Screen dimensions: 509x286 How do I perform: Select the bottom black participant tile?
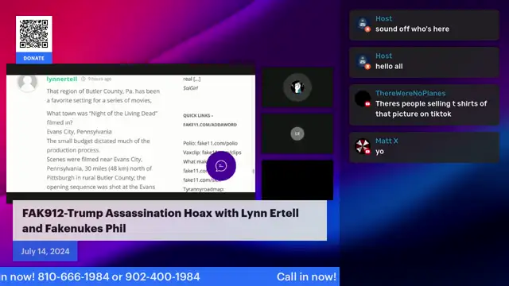click(x=297, y=180)
